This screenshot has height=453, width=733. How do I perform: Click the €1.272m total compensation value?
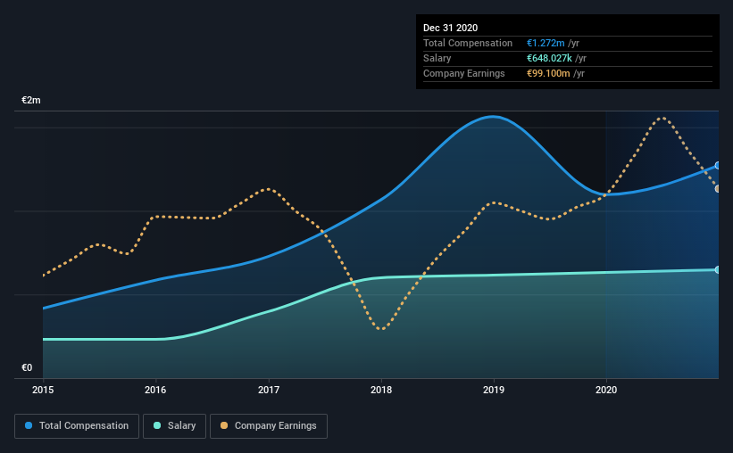(546, 43)
